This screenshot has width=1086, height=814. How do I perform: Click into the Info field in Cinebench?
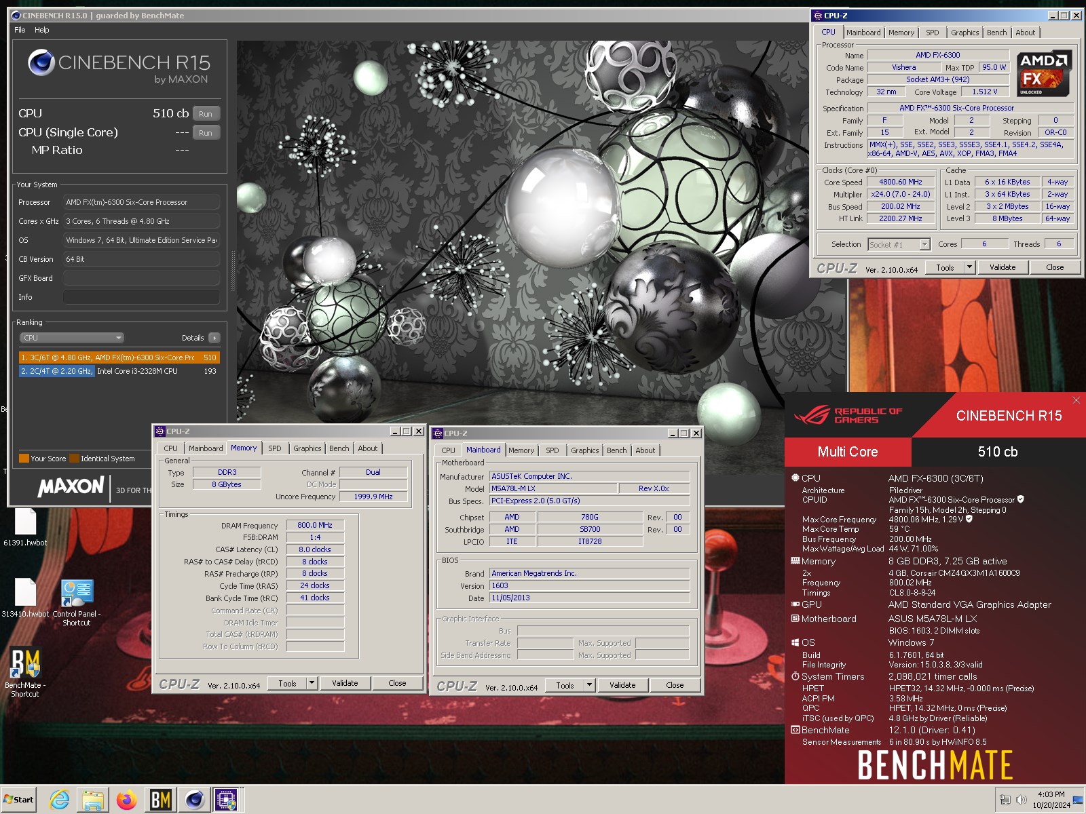click(x=141, y=297)
